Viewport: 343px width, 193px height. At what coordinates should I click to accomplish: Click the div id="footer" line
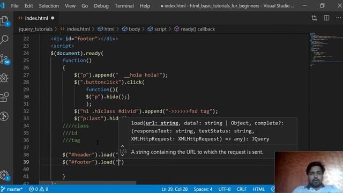[85, 39]
